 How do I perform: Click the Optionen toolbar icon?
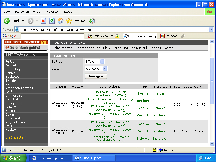(x=163, y=36)
